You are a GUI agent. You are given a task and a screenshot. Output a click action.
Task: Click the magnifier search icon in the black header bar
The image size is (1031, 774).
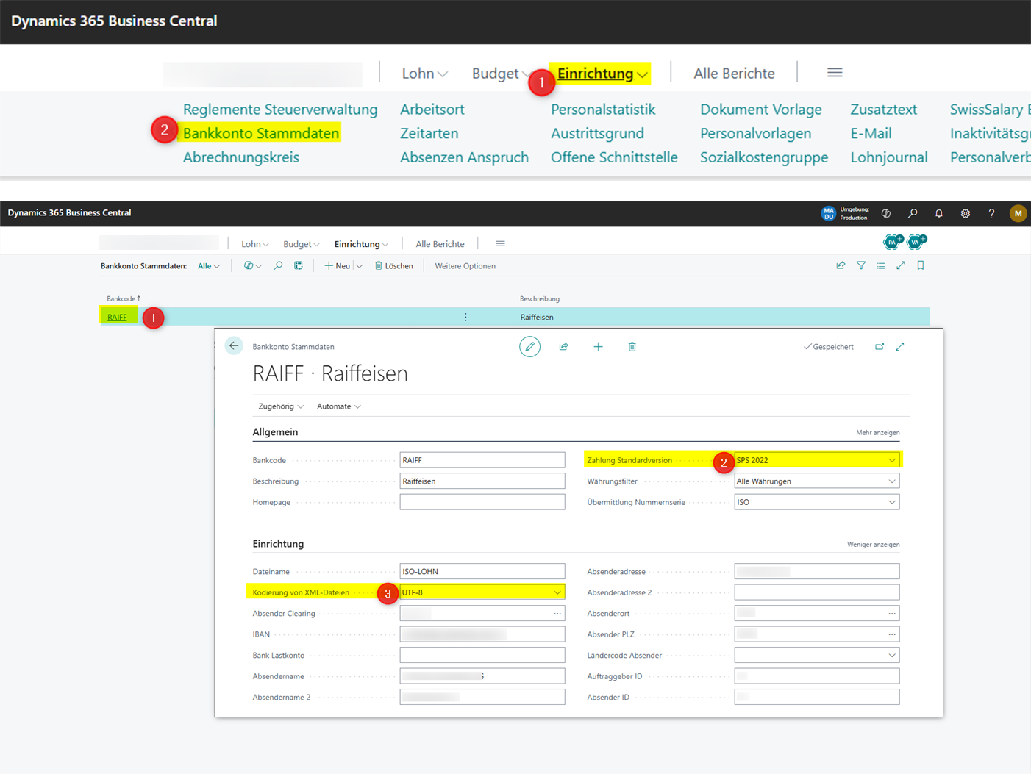point(913,213)
